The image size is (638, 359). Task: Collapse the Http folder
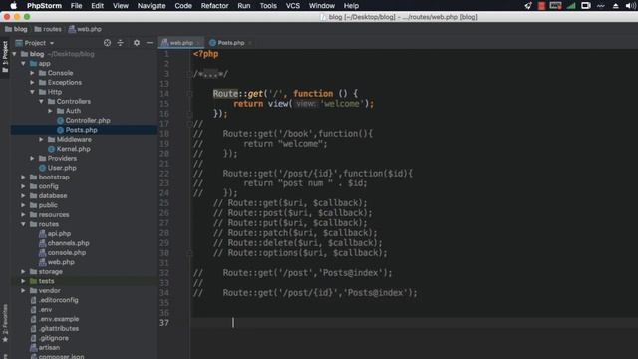click(x=32, y=92)
